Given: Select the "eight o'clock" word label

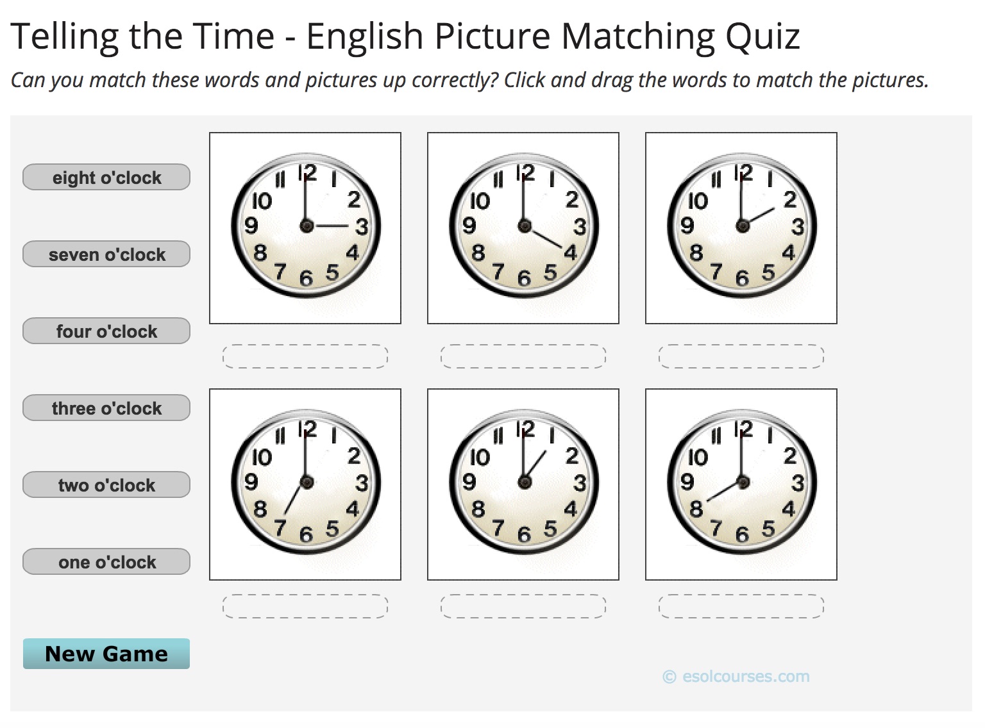Looking at the screenshot, I should click(106, 178).
